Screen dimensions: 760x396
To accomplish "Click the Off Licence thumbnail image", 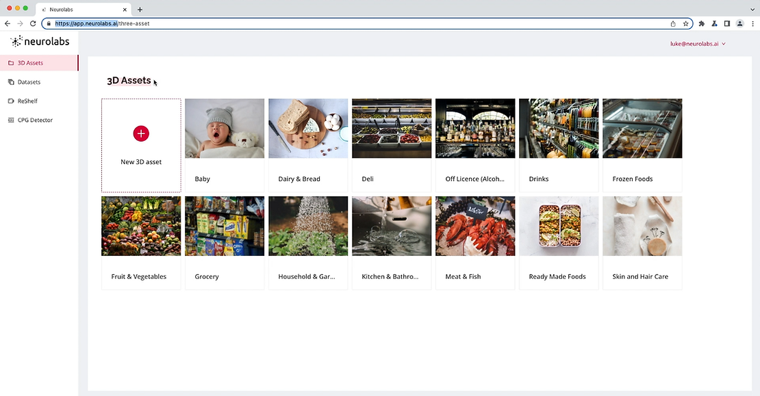I will pos(475,129).
